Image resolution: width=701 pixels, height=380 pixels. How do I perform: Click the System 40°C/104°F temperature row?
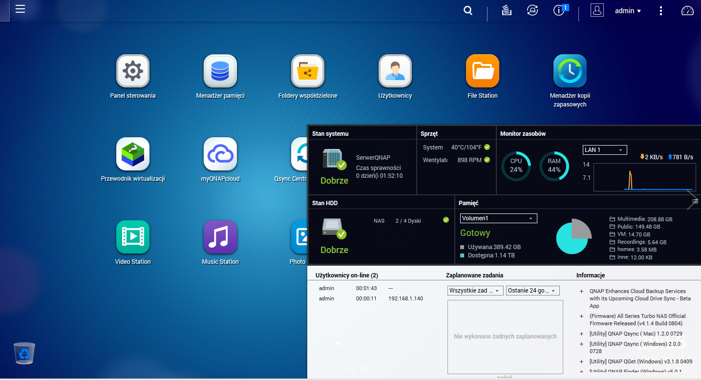(456, 147)
